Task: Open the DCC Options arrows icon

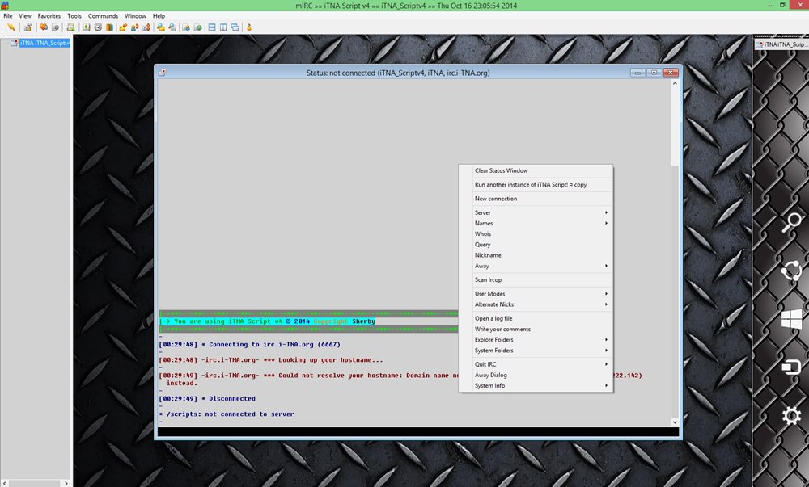Action: click(x=146, y=27)
